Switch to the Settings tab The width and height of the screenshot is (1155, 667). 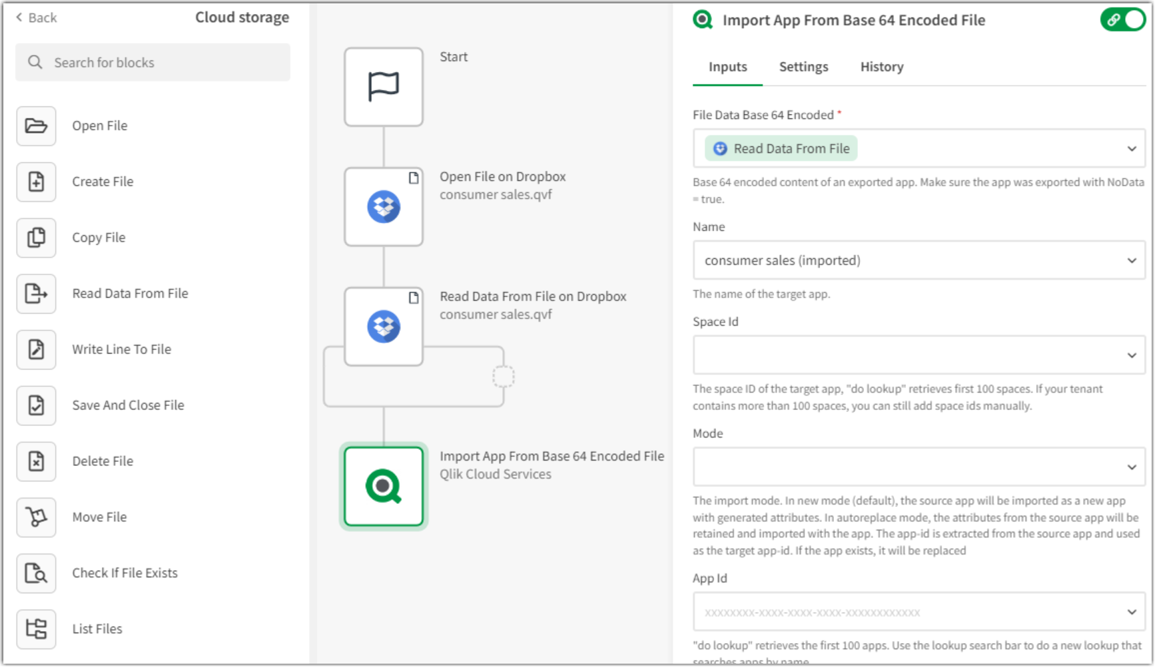803,67
